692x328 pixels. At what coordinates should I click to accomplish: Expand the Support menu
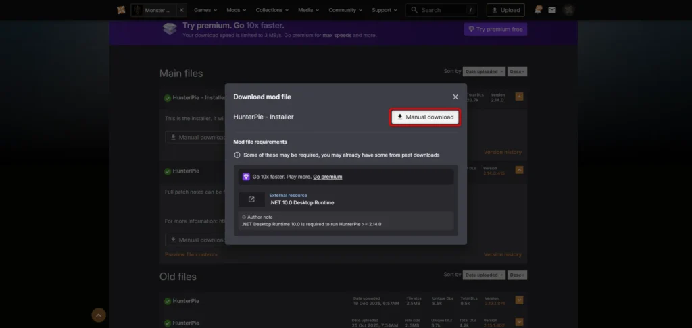coord(385,10)
